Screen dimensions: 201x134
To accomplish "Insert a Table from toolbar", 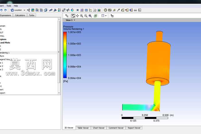I will pos(86,10).
